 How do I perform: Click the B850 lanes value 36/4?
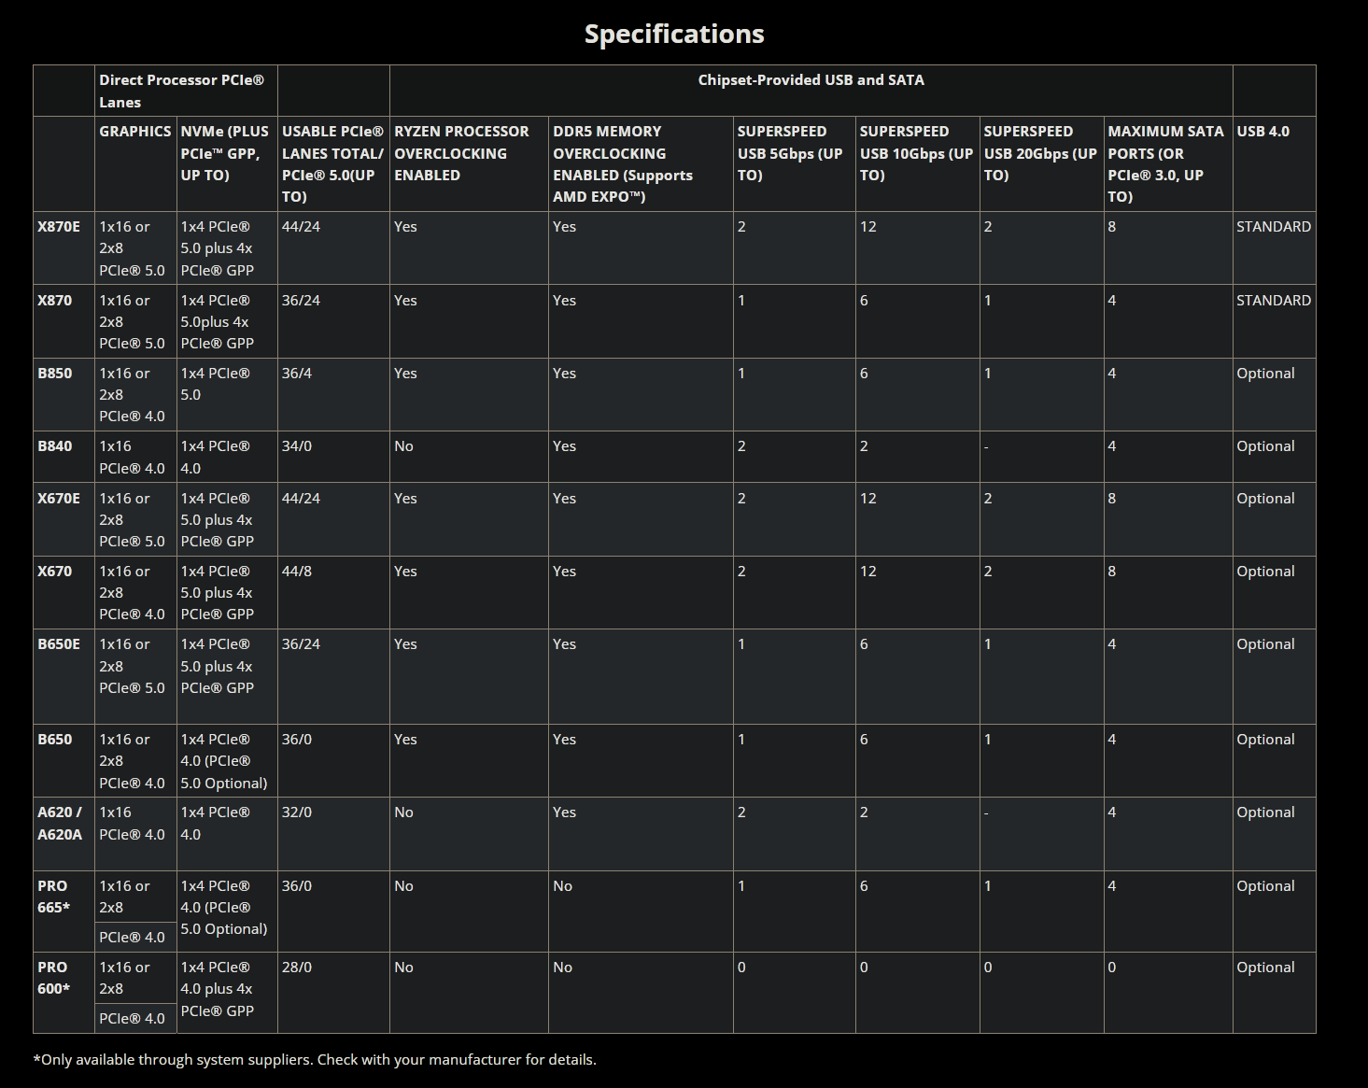(297, 374)
